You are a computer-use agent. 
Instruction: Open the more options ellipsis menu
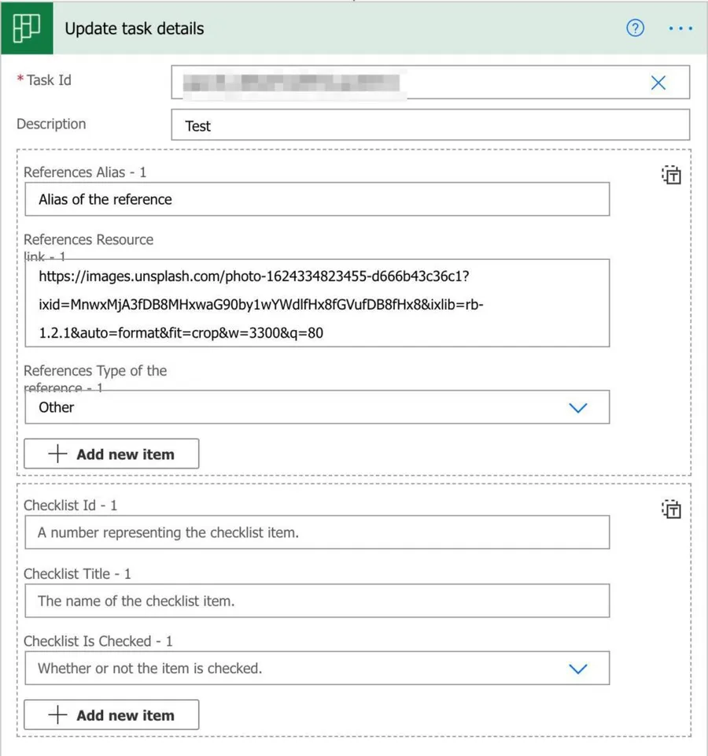680,28
